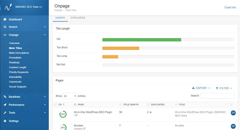240x130 pixels.
Task: Open the entries-per-page dropdown showing 25
Action: point(70,96)
